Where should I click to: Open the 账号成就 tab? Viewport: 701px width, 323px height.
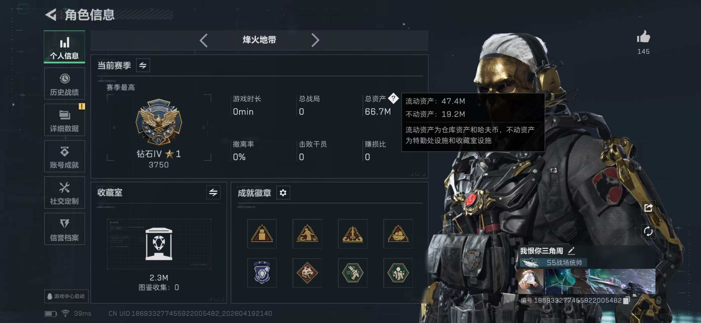64,156
